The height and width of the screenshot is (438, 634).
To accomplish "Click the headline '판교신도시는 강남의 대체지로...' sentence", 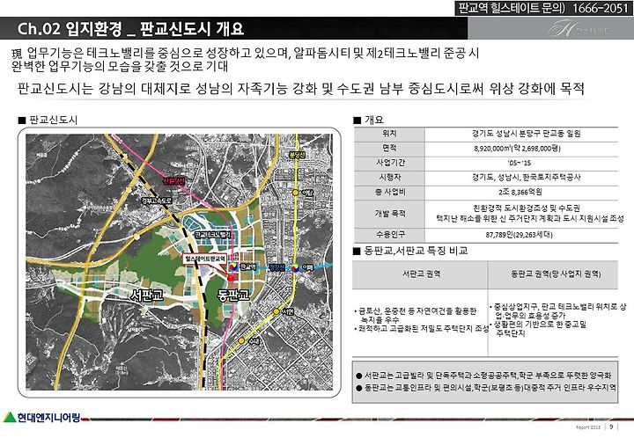I will 301,89.
